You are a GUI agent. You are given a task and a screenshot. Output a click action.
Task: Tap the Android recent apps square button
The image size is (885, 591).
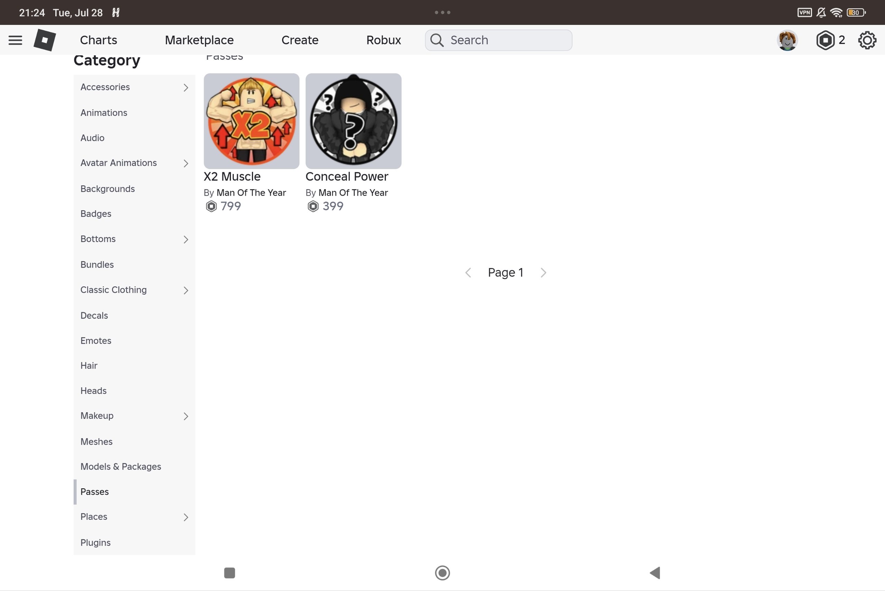230,573
